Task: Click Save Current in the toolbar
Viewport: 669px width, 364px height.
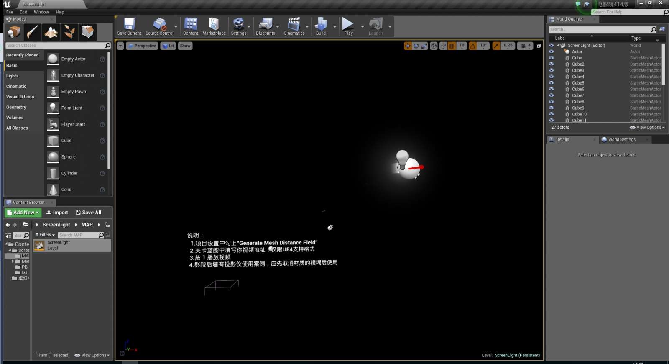Action: pyautogui.click(x=129, y=27)
